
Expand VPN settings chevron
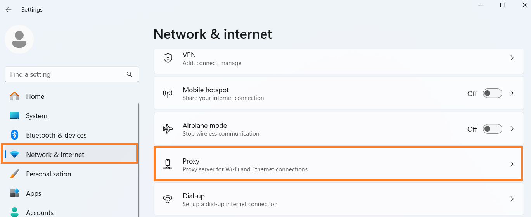coord(512,58)
